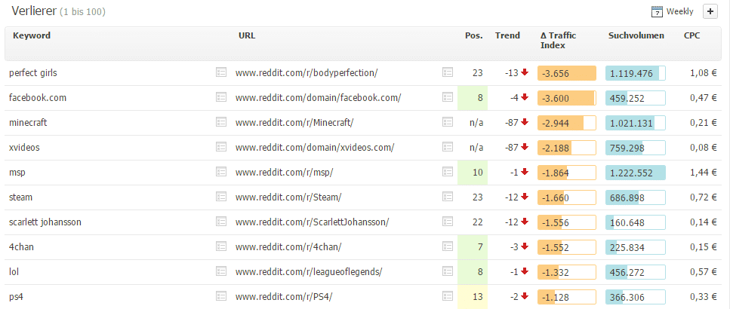Sort table by Keyword column

click(32, 35)
